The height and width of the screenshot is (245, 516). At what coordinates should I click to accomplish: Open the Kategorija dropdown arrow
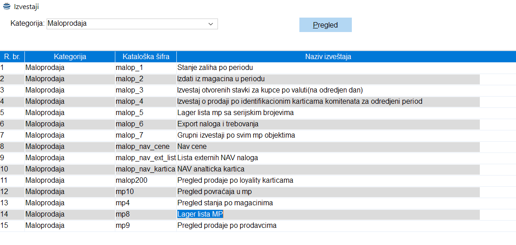tap(210, 24)
